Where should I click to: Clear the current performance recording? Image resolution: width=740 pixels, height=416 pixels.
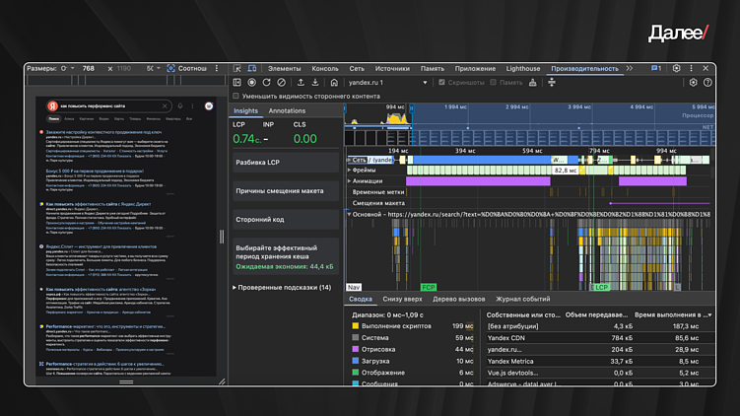[x=281, y=83]
